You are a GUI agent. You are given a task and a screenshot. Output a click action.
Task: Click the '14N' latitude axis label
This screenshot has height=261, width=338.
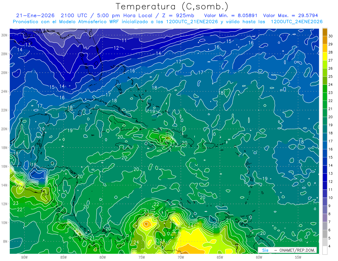(5, 185)
